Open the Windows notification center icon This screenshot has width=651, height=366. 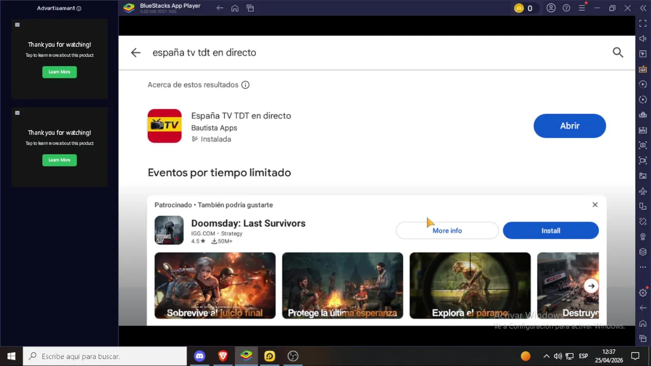(x=635, y=356)
